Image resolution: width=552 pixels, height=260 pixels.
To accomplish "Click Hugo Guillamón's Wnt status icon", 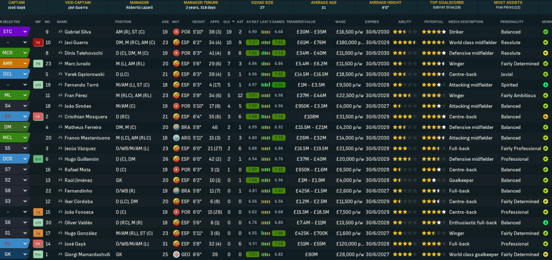I will [x=38, y=159].
